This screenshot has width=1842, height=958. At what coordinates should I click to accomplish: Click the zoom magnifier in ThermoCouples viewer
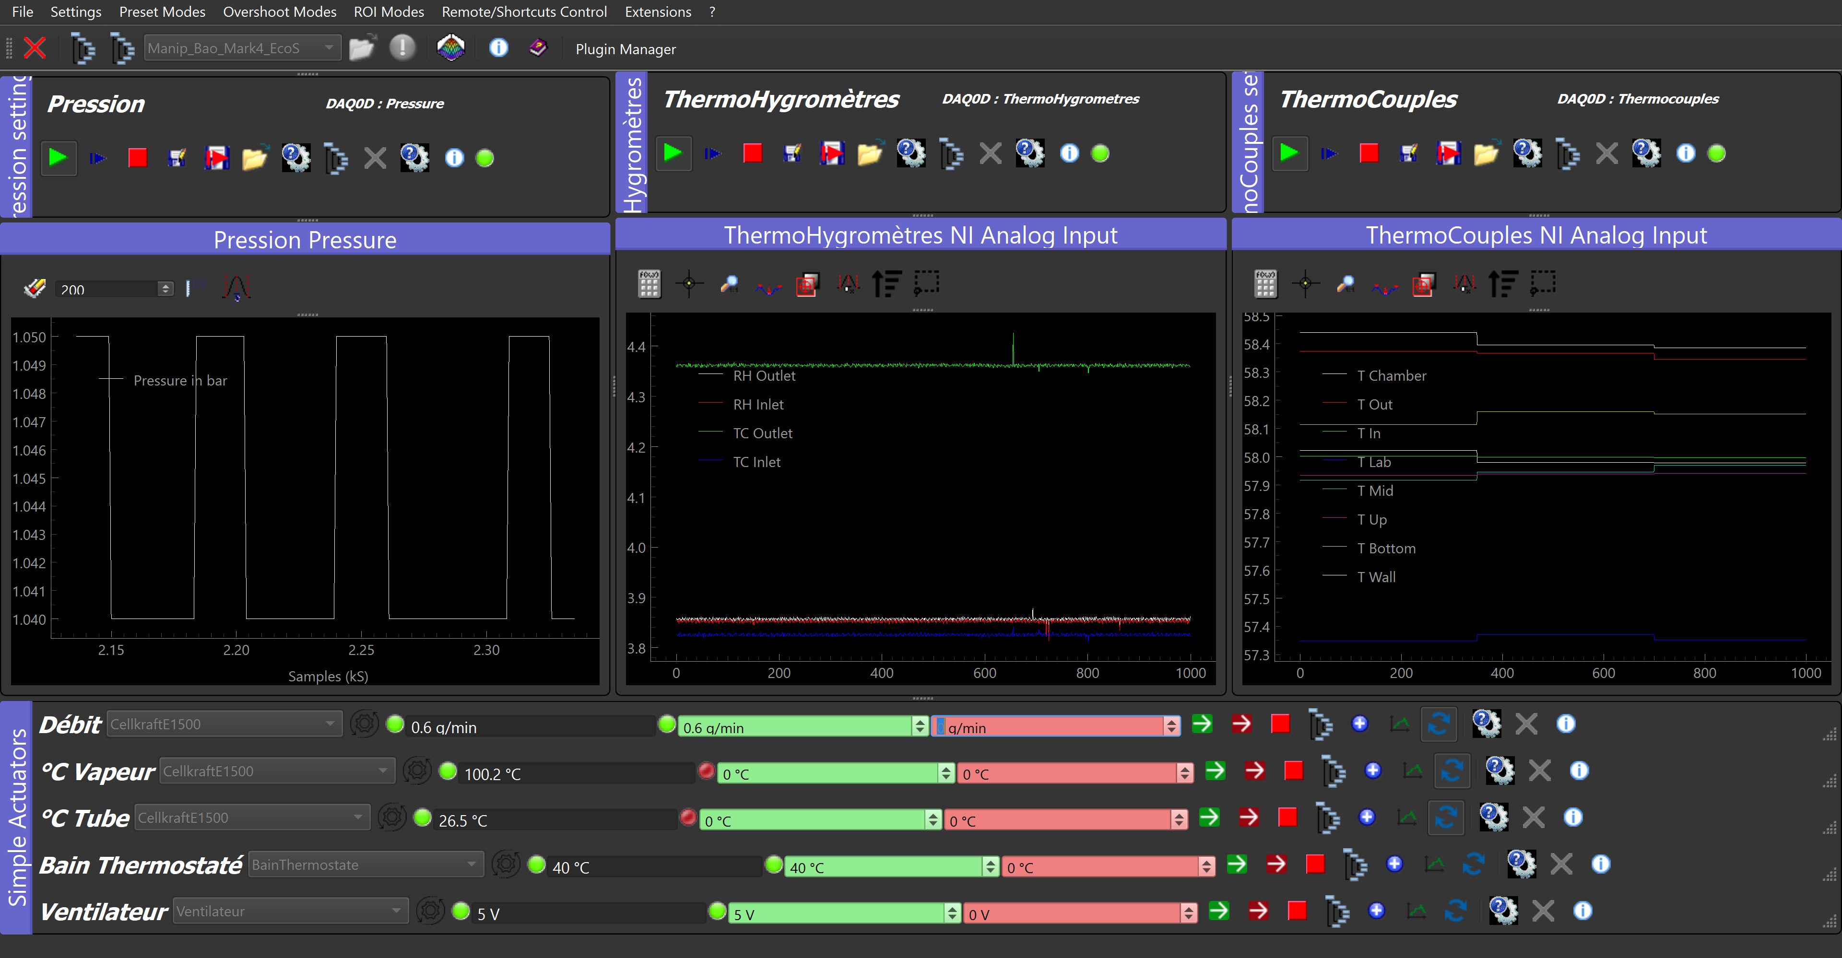coord(1345,284)
